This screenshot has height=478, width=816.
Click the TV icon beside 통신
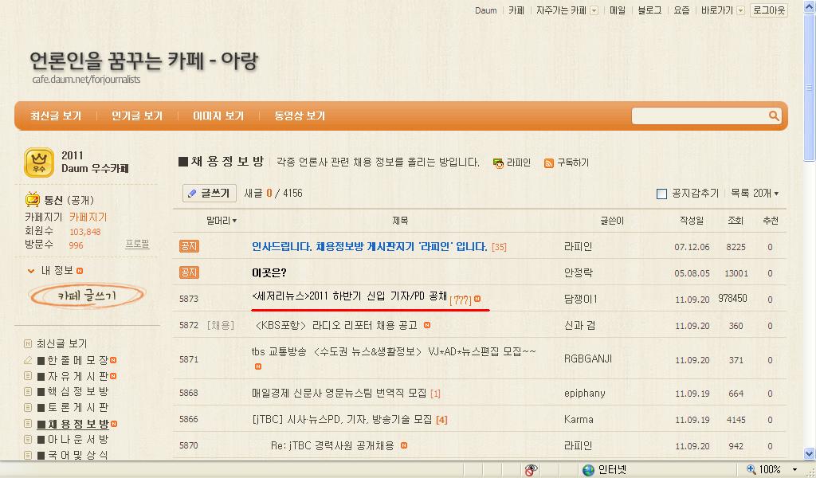coord(32,200)
